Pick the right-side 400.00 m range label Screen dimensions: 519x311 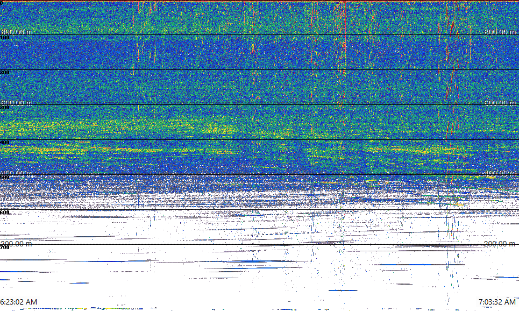tap(500, 173)
